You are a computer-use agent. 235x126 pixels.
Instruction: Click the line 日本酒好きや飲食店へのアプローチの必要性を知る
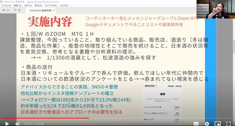tap(72, 112)
